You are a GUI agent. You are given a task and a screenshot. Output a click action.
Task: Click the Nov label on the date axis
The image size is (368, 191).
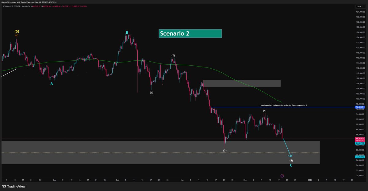[x=182, y=181]
